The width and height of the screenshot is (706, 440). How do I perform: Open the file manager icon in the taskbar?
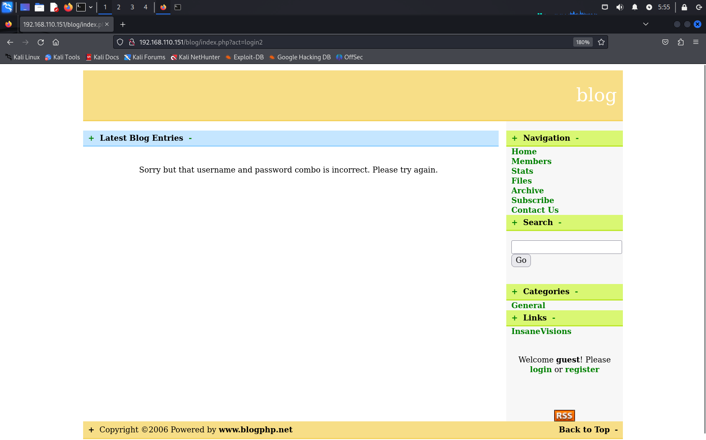tap(39, 7)
